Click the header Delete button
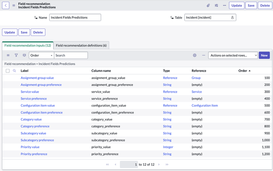 (x=265, y=6)
